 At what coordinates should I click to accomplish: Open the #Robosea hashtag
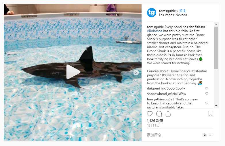pos(155,31)
